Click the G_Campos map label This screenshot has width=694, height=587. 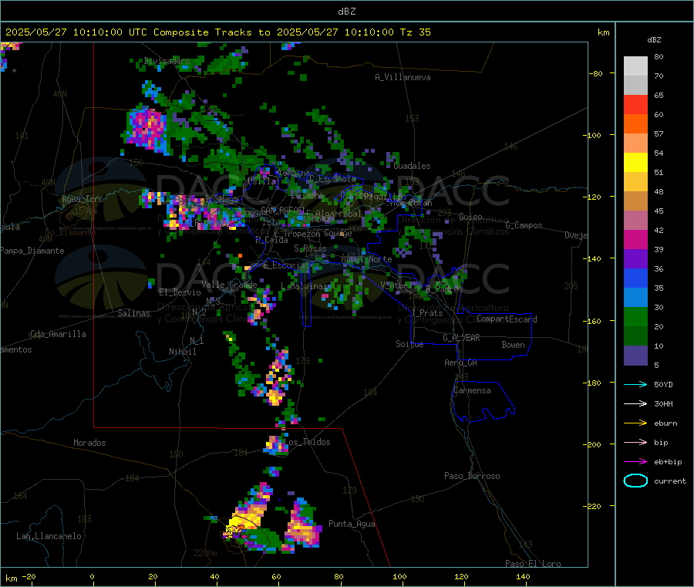(x=524, y=225)
